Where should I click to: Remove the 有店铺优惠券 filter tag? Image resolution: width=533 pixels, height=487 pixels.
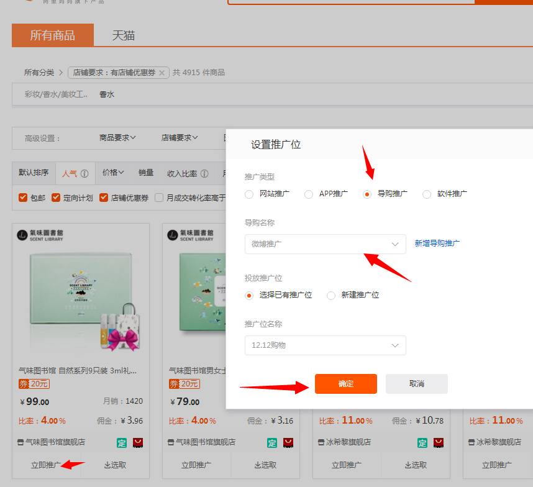coord(162,73)
